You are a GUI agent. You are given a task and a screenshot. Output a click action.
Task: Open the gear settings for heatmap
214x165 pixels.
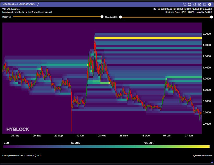195,4
